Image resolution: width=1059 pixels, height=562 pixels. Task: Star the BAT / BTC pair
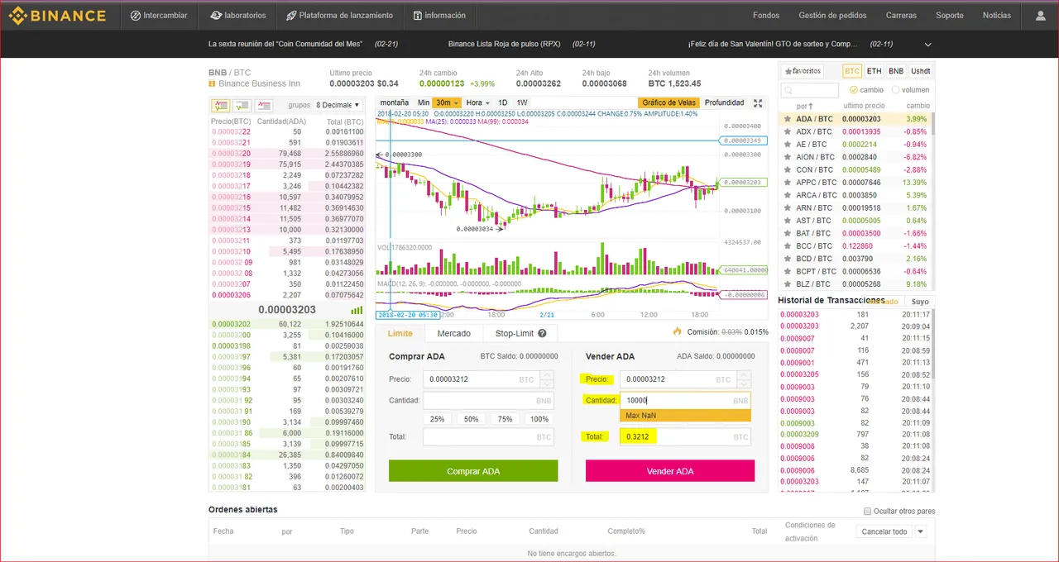coord(788,233)
